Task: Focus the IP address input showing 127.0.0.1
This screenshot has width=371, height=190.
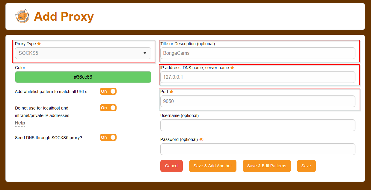Action: coord(258,77)
